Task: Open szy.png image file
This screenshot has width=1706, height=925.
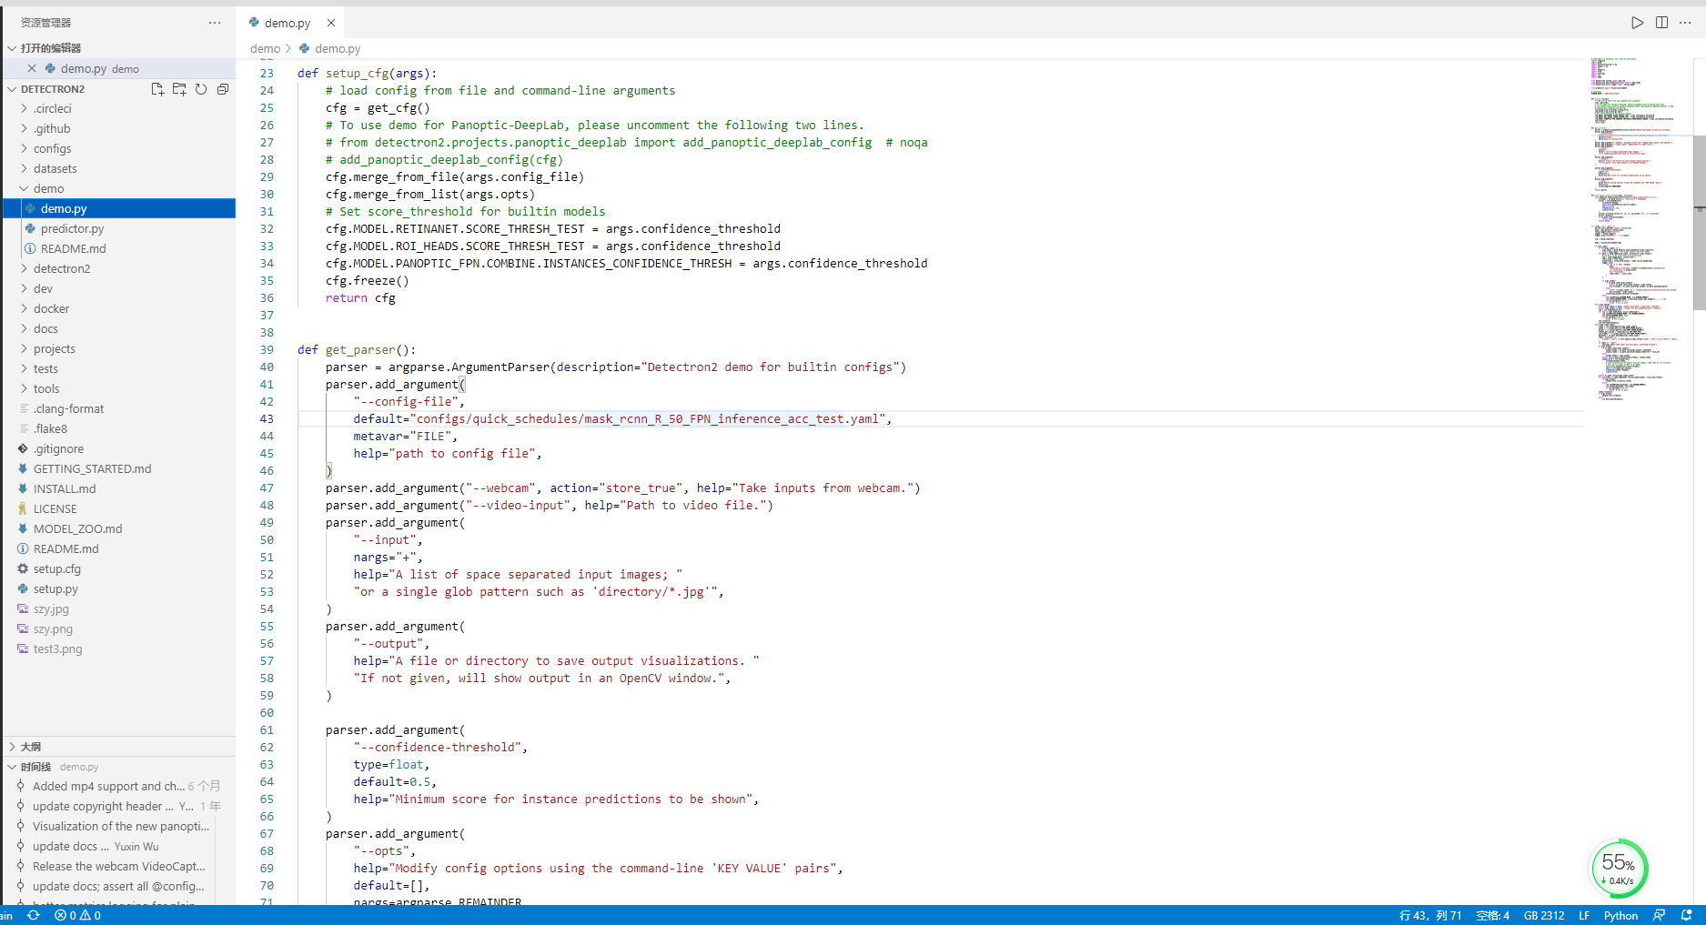Action: coord(53,628)
